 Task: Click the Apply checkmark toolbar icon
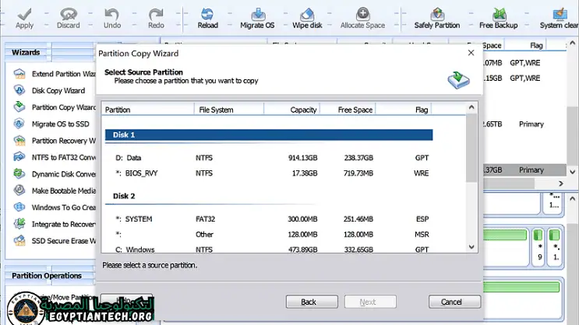coord(24,15)
